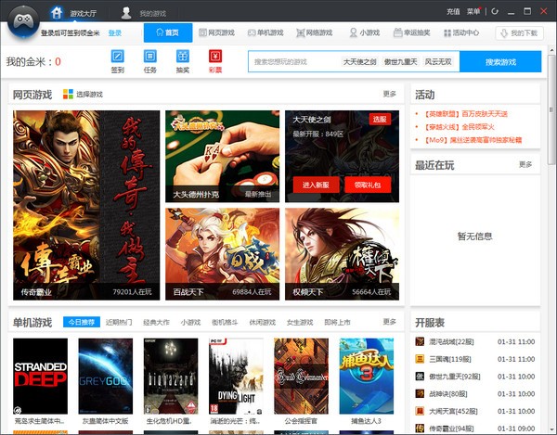Click 傲世九重天[92服] server icon
The image size is (557, 435).
click(420, 376)
